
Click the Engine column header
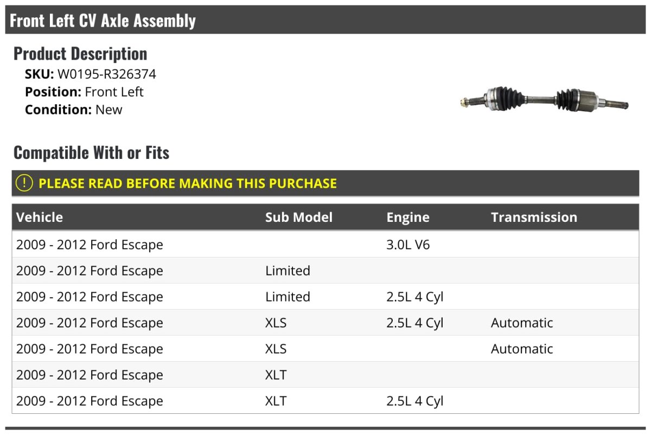click(407, 217)
